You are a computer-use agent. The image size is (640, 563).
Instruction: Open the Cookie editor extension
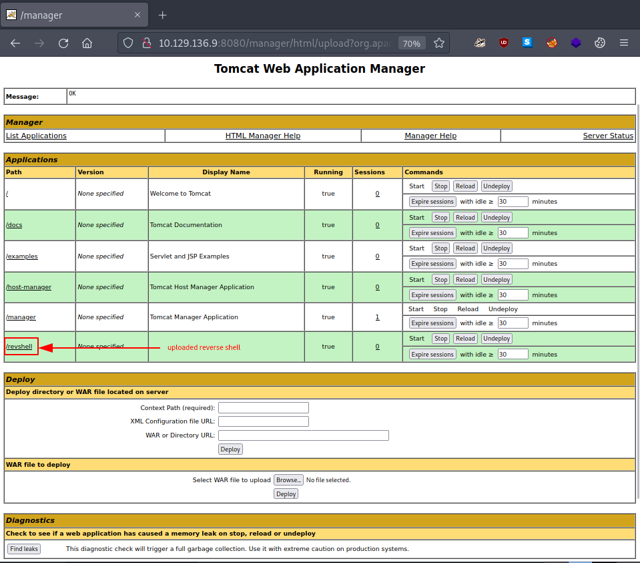coord(600,42)
